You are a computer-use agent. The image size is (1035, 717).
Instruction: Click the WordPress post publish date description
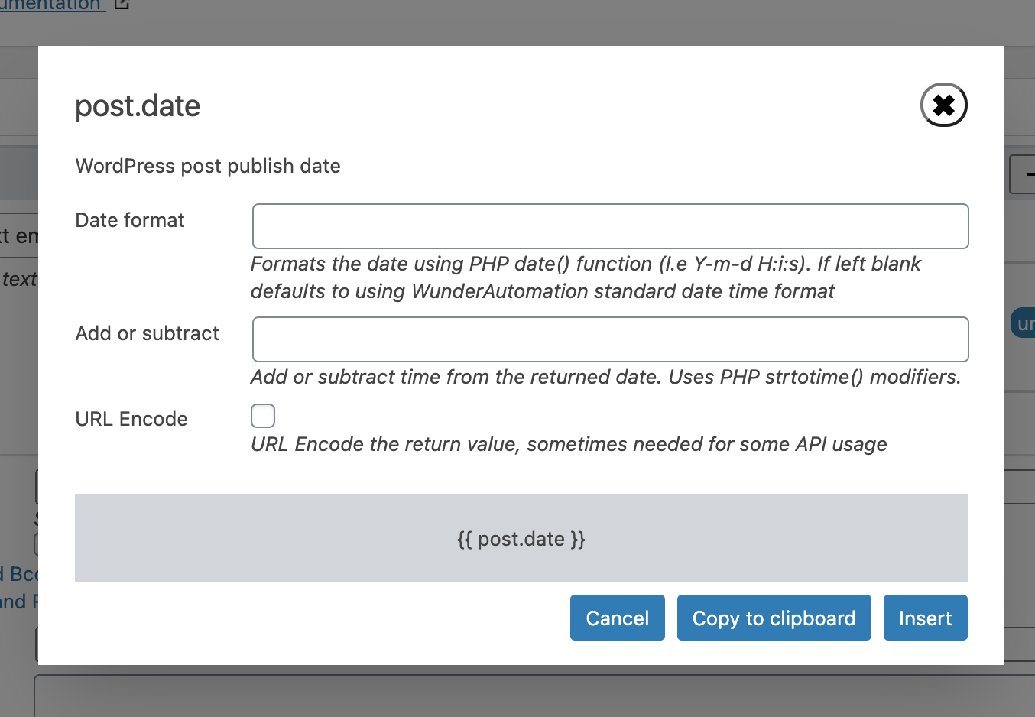[x=207, y=166]
